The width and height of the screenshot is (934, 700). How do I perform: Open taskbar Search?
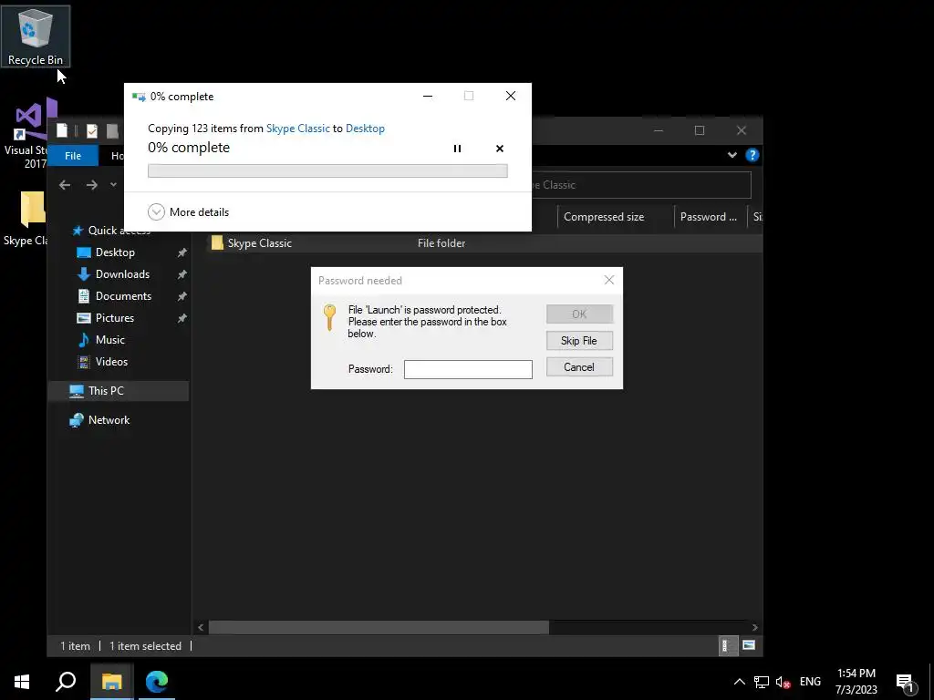point(66,682)
